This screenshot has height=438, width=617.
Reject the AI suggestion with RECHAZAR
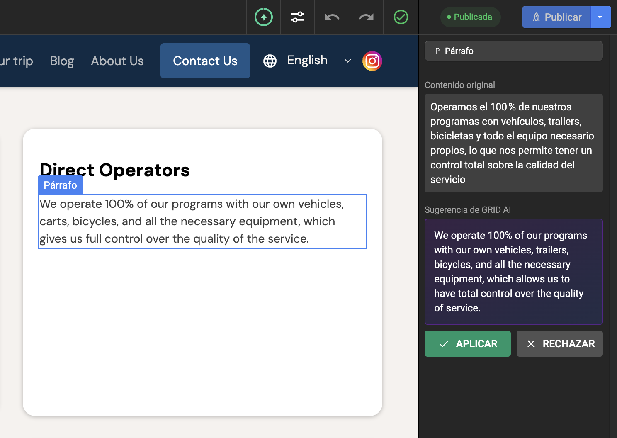560,343
